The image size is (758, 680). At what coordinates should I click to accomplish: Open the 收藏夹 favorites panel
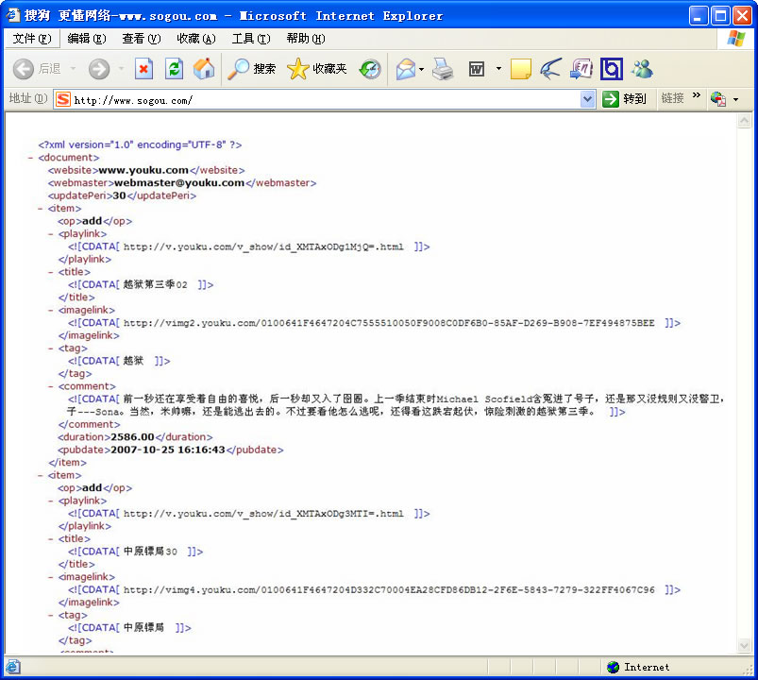[316, 69]
